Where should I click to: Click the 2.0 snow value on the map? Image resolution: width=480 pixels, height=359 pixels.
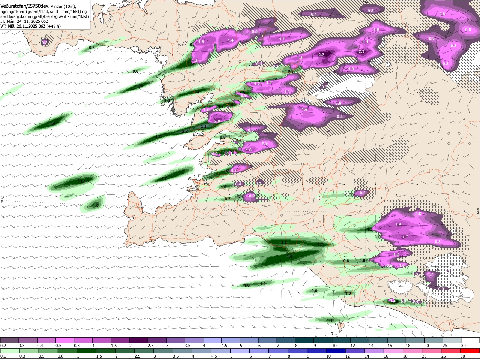coord(217,121)
